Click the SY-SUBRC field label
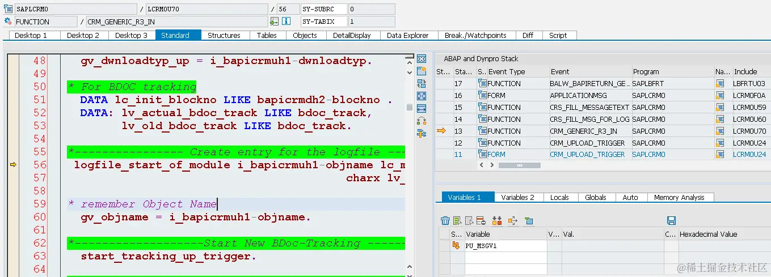 tap(323, 9)
